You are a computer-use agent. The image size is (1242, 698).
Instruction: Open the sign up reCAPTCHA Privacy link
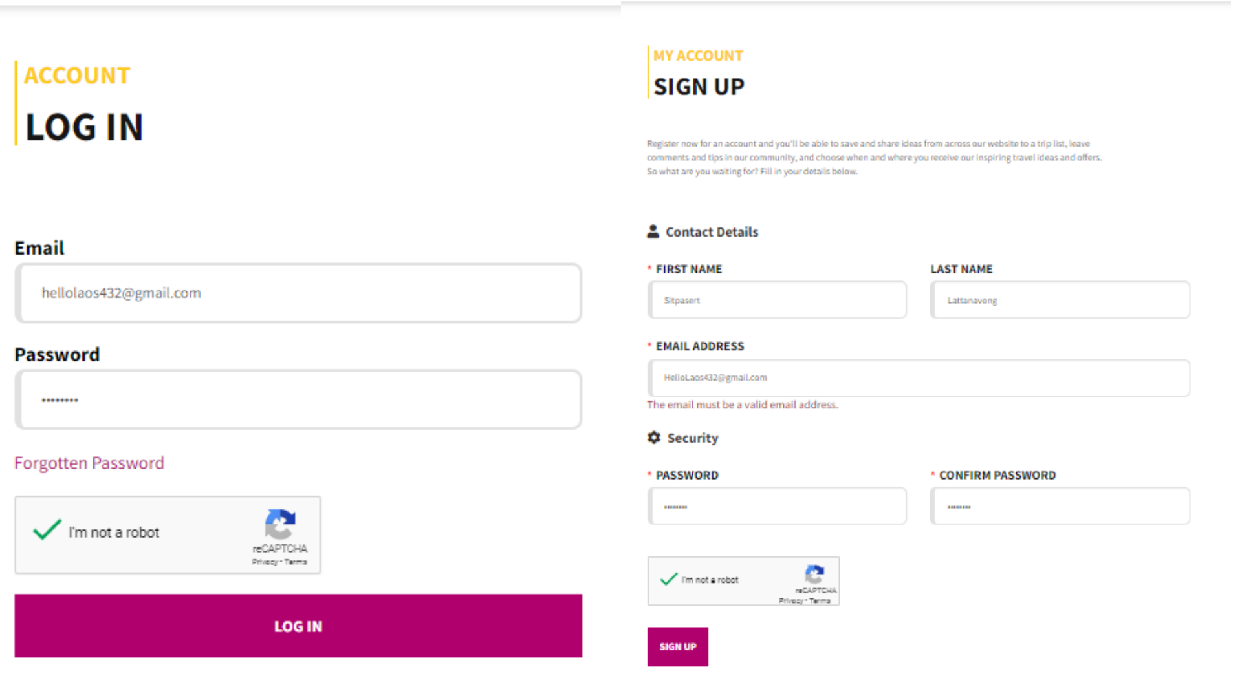coord(791,600)
